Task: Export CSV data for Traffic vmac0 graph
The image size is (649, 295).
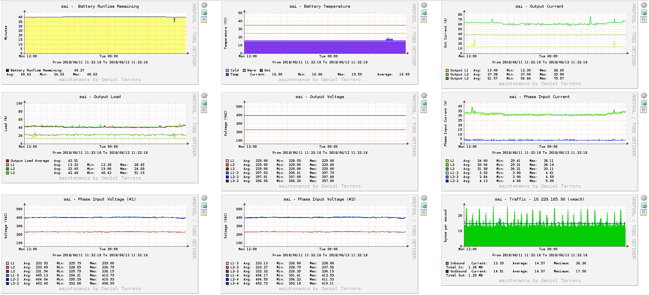Action: pos(644,205)
